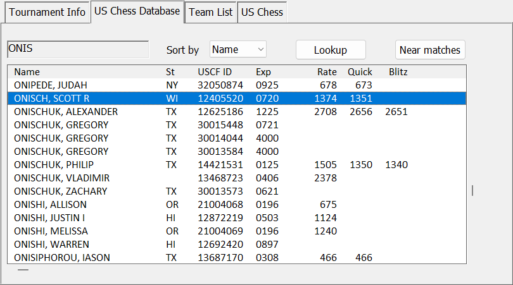Click the US Chess Database tab

coord(137,11)
